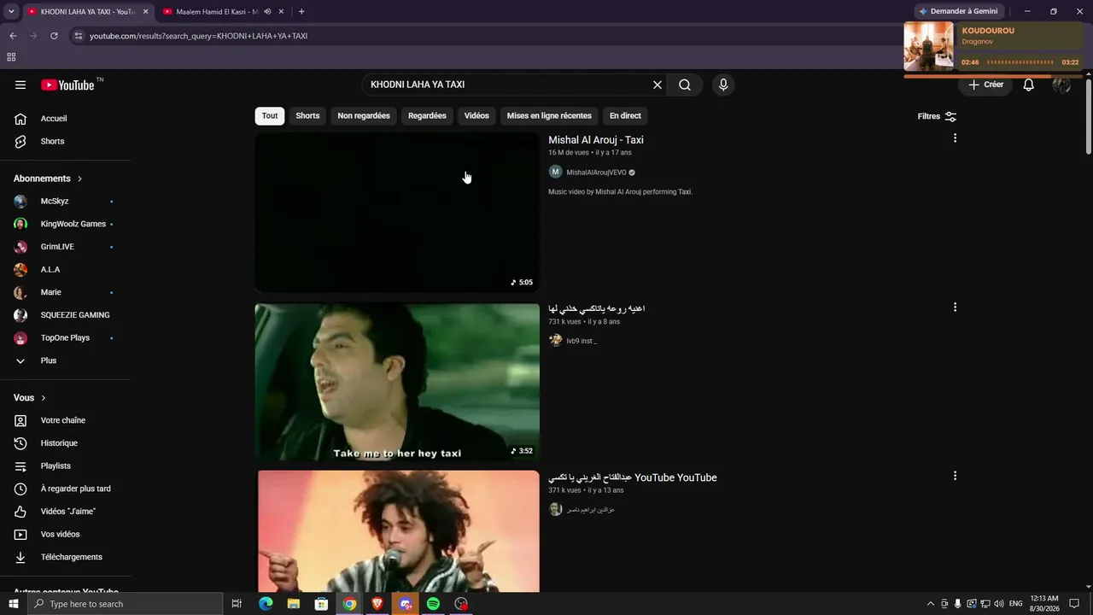Go back in browser history
This screenshot has width=1093, height=615.
pyautogui.click(x=13, y=36)
